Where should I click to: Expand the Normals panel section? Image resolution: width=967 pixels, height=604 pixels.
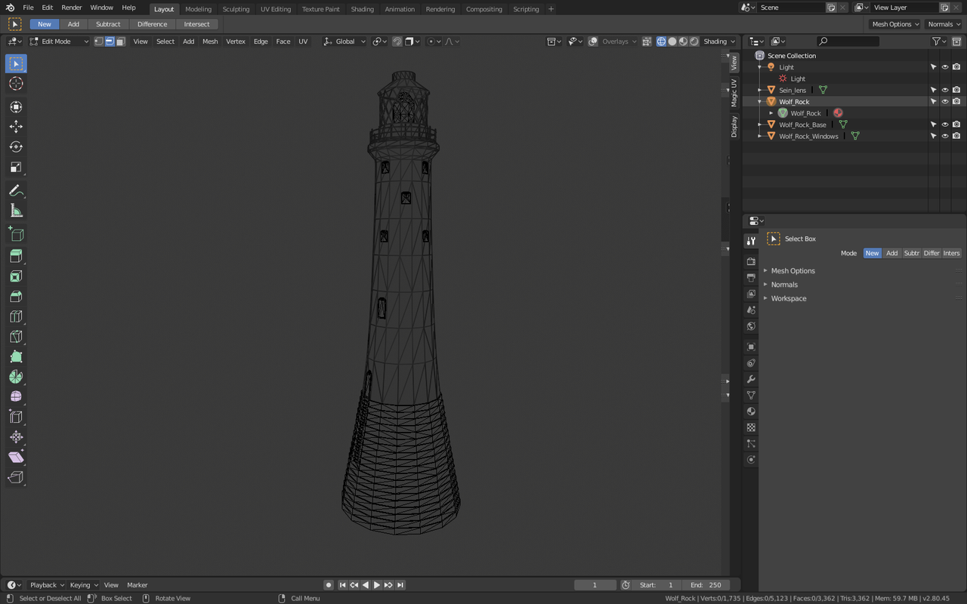coord(784,285)
